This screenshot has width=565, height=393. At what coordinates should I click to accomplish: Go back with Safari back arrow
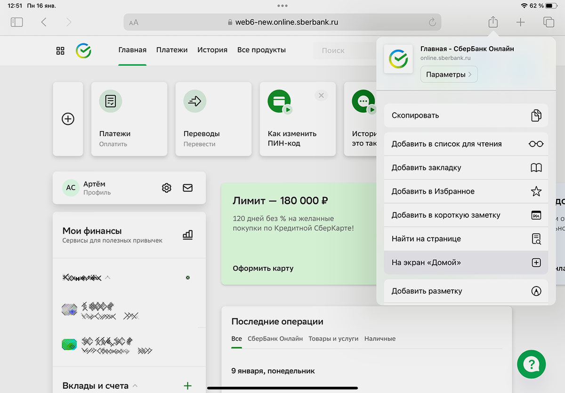[44, 22]
